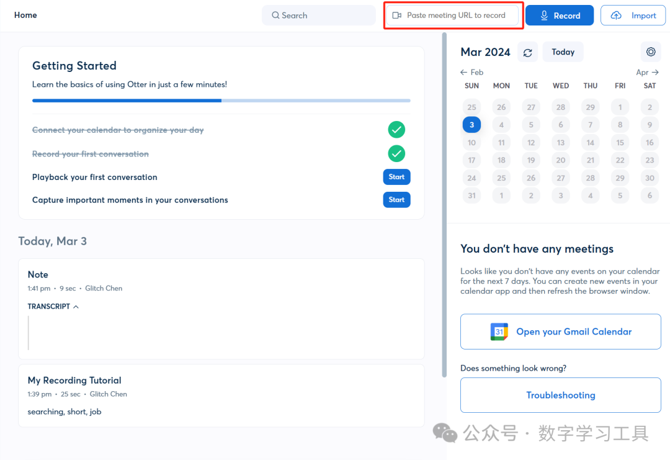Collapse the TRANSCRIPT section of Note
This screenshot has width=670, height=460.
click(53, 307)
